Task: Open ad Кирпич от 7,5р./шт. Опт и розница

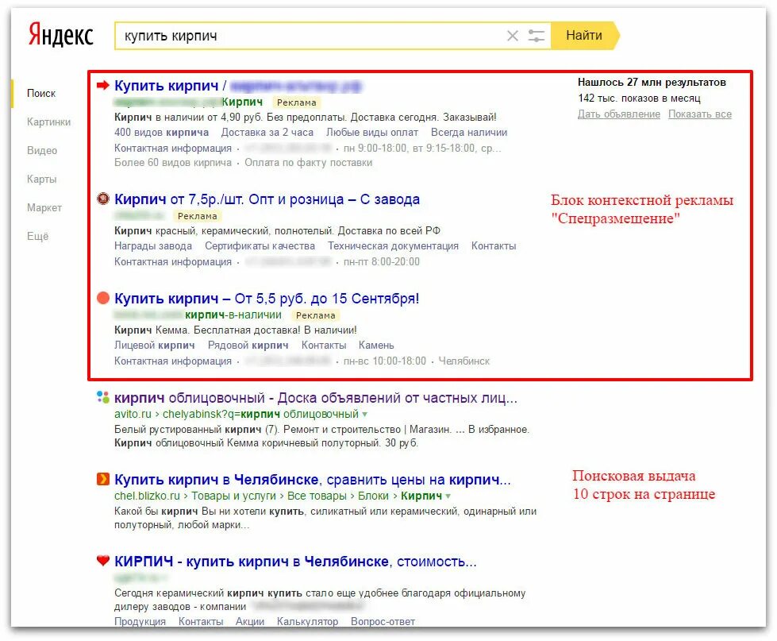Action: click(x=267, y=199)
